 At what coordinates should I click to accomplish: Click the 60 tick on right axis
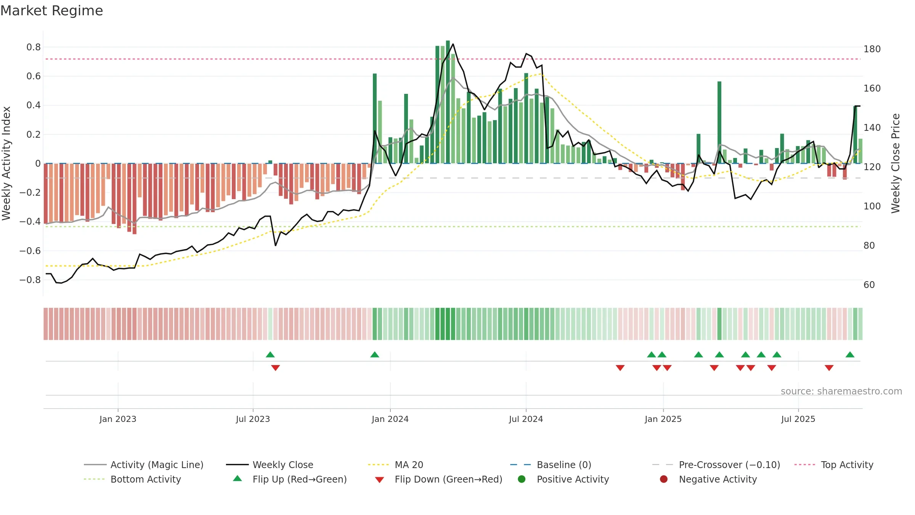pyautogui.click(x=869, y=285)
